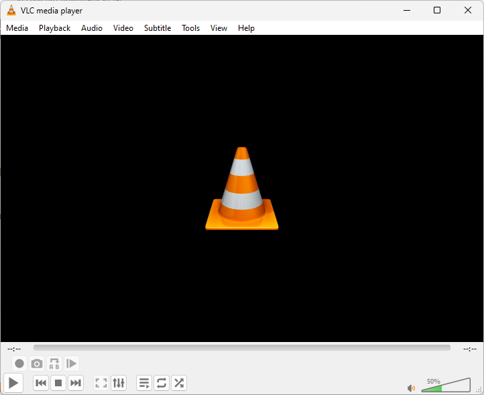Image resolution: width=484 pixels, height=395 pixels.
Task: Toggle fullscreen video mode
Action: (101, 383)
